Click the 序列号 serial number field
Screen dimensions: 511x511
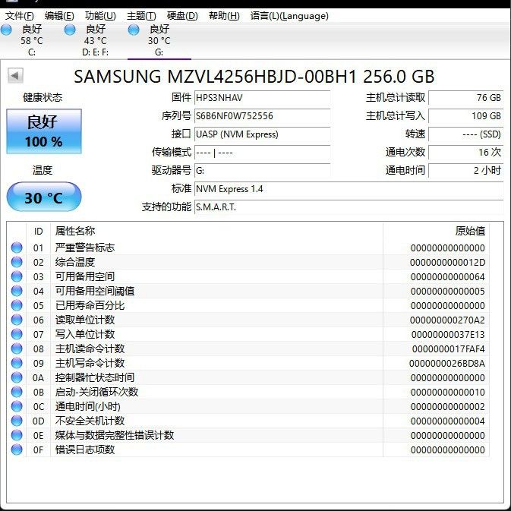262,116
